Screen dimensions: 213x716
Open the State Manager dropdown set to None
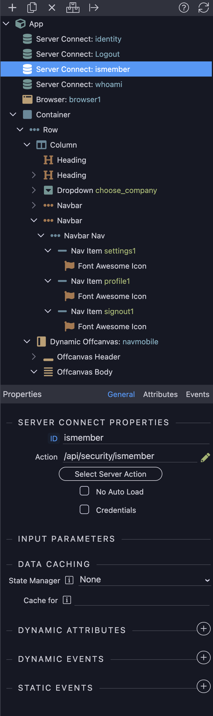point(145,580)
